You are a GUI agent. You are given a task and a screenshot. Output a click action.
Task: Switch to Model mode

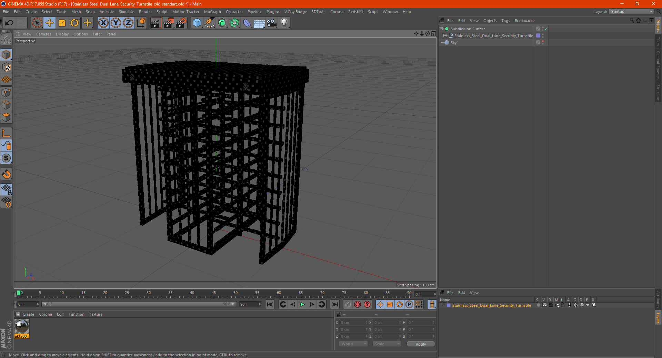(6, 55)
